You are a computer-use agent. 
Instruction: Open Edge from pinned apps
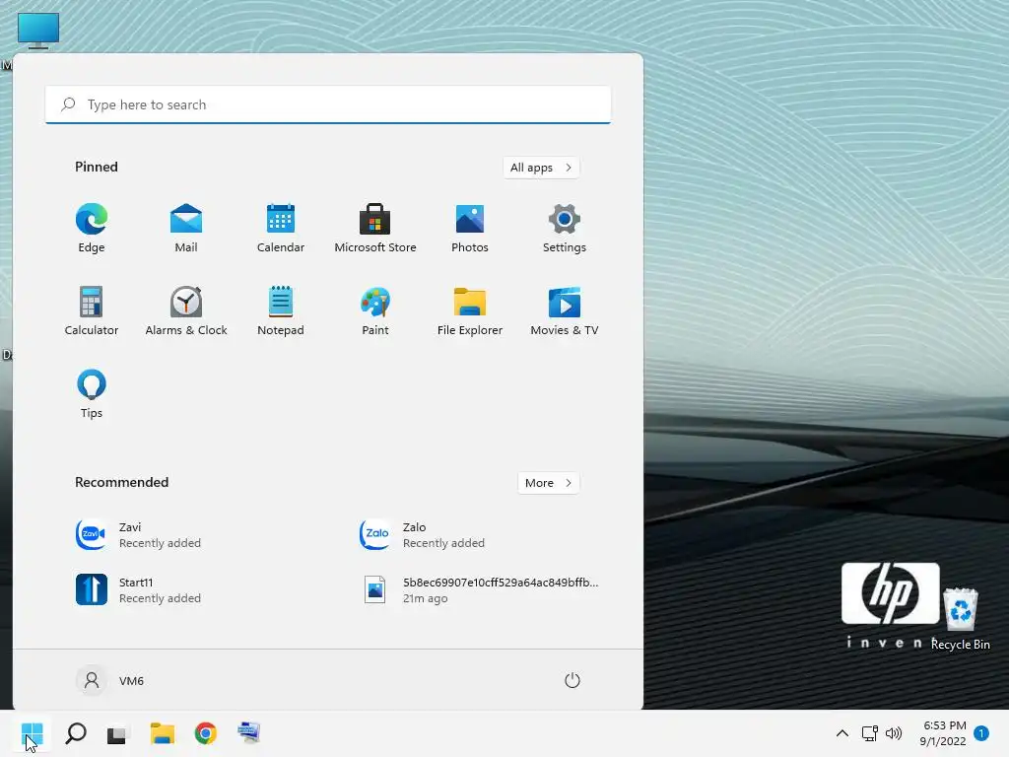(92, 228)
